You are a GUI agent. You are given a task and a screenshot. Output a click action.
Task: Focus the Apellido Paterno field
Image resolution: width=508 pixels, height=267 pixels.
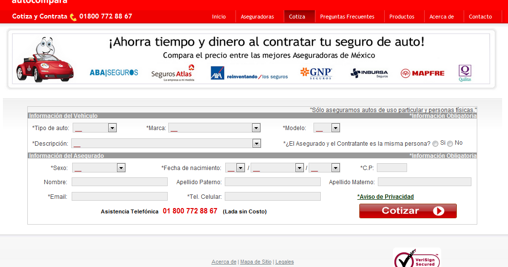pyautogui.click(x=273, y=182)
